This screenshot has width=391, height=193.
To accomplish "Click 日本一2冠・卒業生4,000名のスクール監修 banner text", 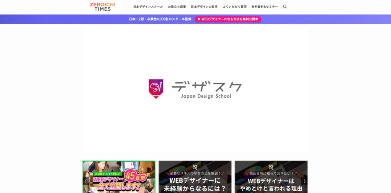I will click(x=160, y=19).
